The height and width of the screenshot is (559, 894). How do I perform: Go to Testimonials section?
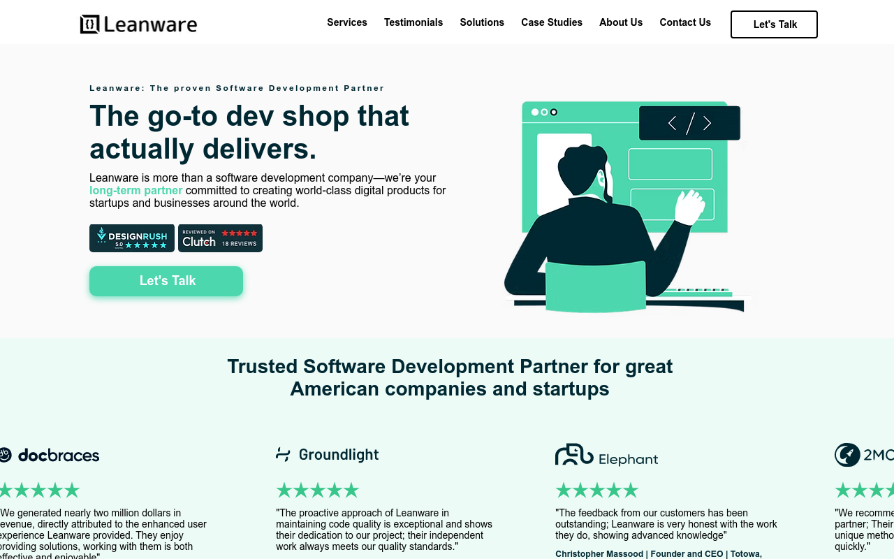tap(413, 22)
